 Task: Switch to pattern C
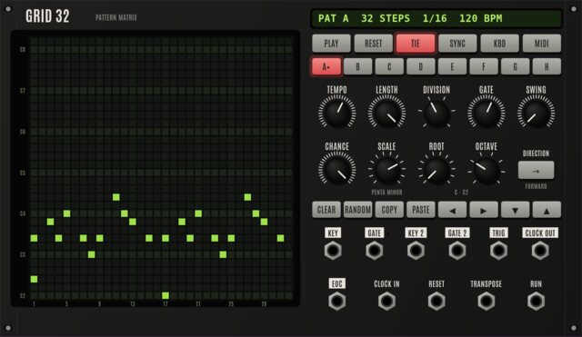[389, 66]
